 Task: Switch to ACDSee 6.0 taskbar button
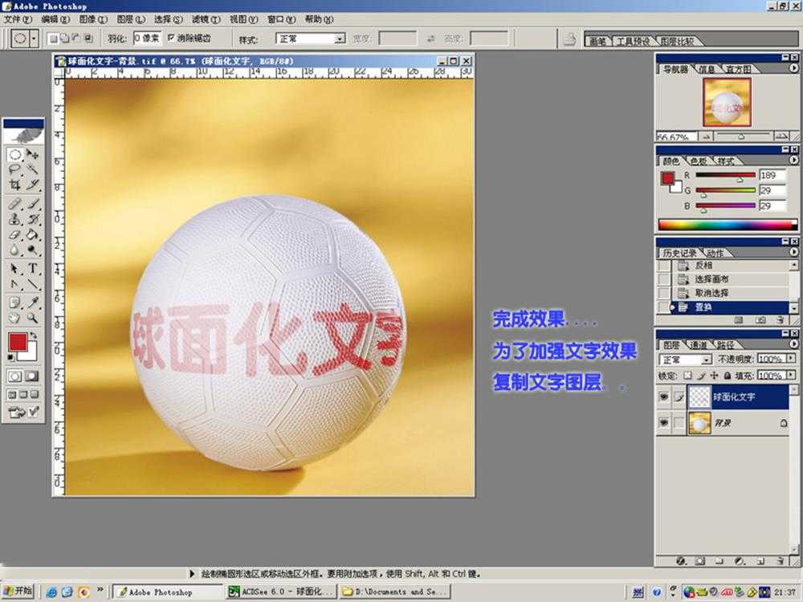(281, 592)
